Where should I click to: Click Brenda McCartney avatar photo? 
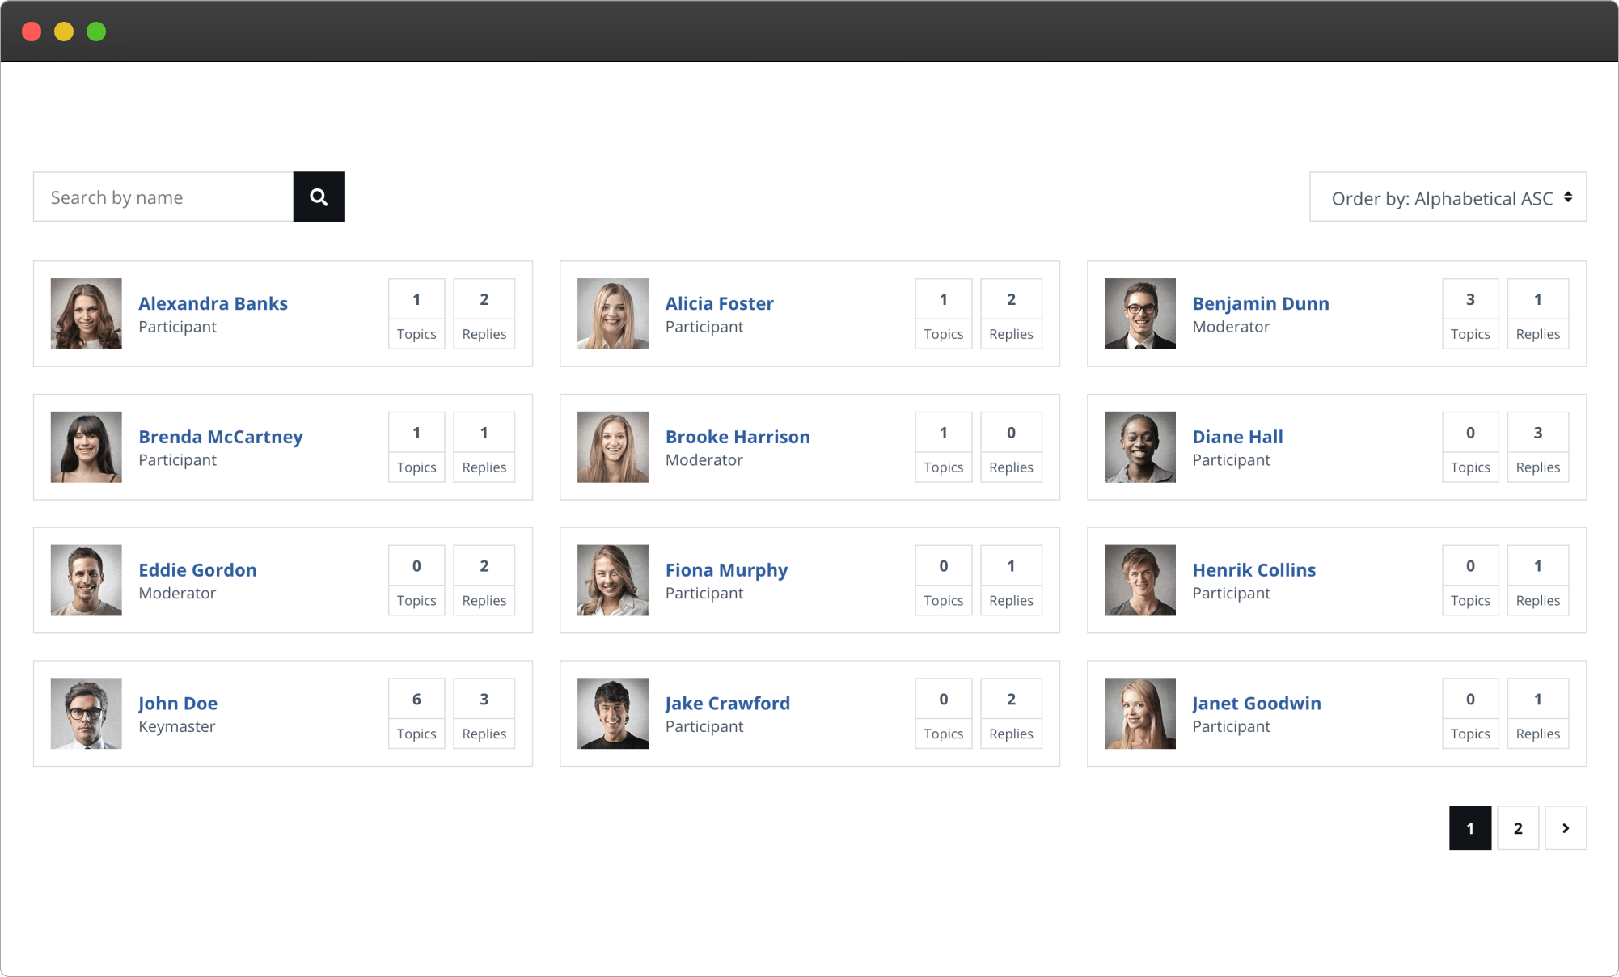pyautogui.click(x=86, y=447)
